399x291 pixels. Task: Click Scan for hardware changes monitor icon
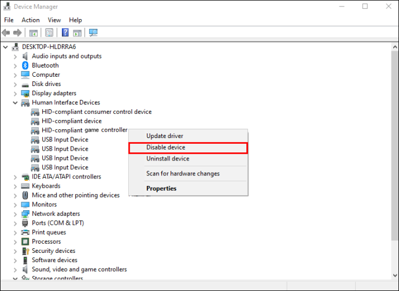pyautogui.click(x=93, y=32)
